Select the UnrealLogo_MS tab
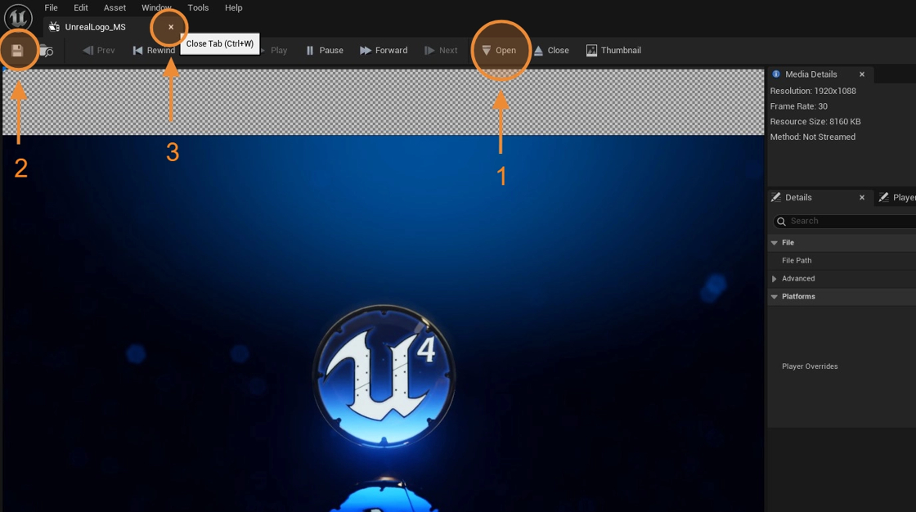 point(95,27)
